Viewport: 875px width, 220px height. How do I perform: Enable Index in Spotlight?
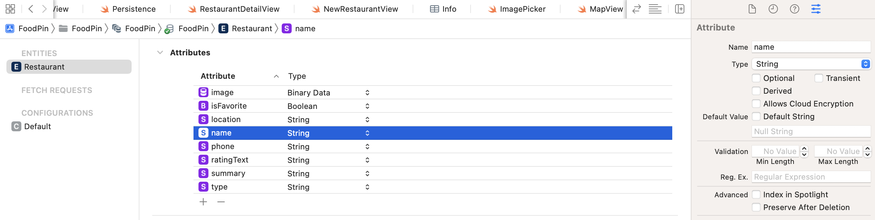tap(756, 194)
